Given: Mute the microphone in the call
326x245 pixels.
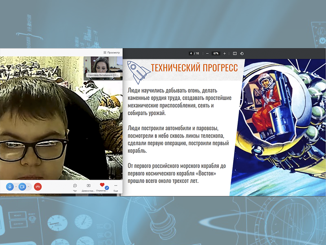Looking at the screenshot, I should pos(10,187).
